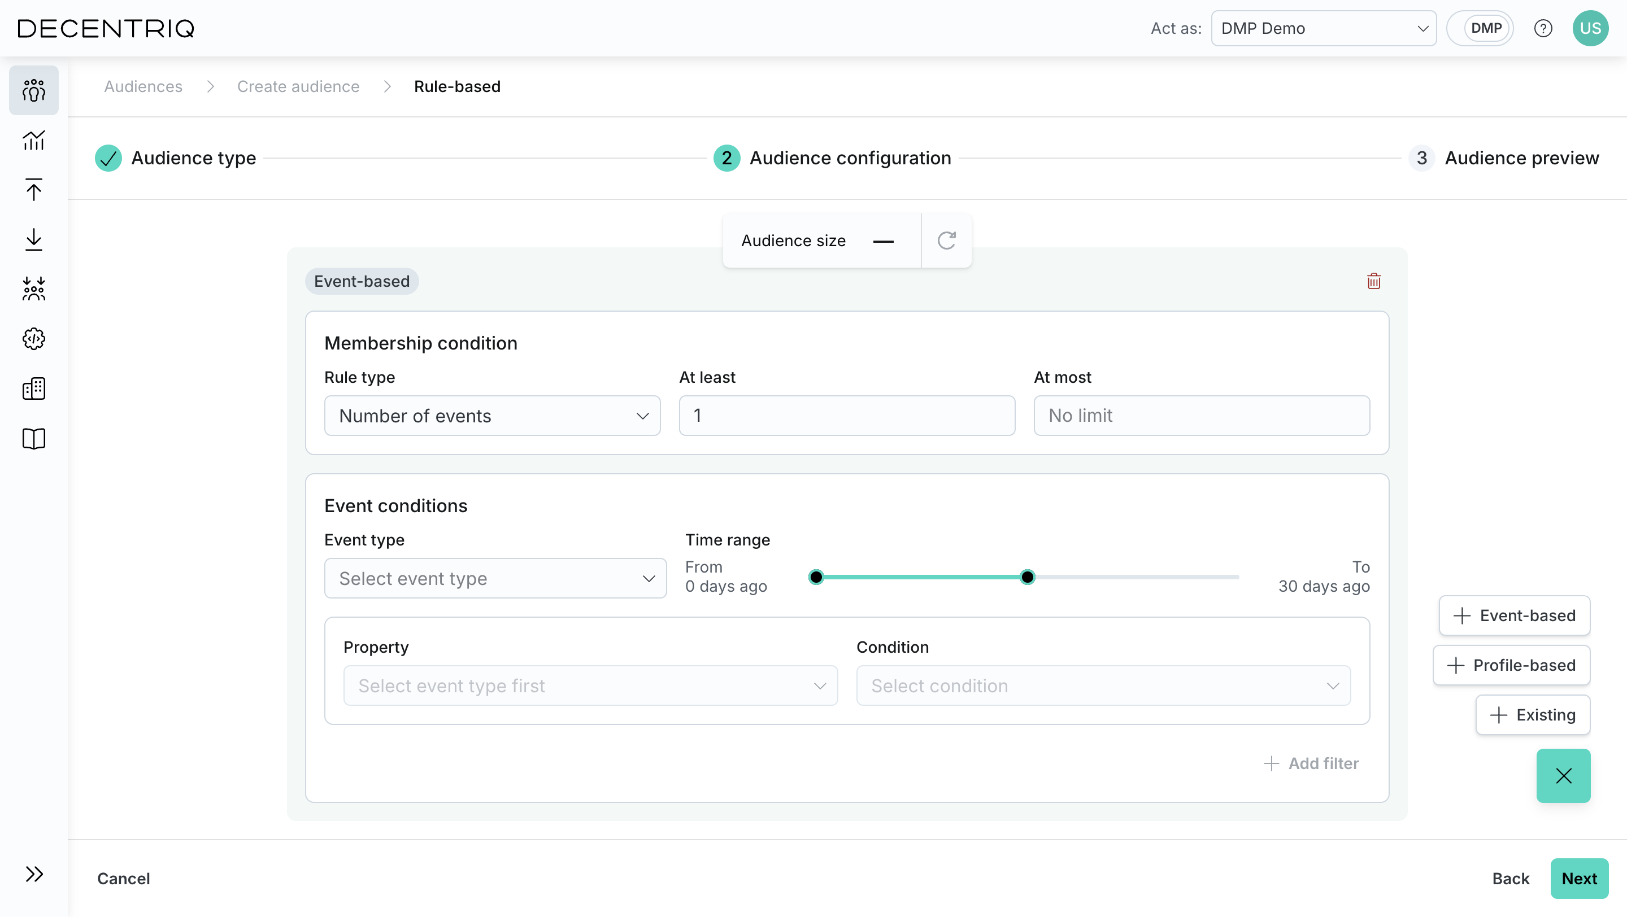Screen dimensions: 1627x917
Task: Click the DECENTRIQ logo
Action: [x=106, y=28]
